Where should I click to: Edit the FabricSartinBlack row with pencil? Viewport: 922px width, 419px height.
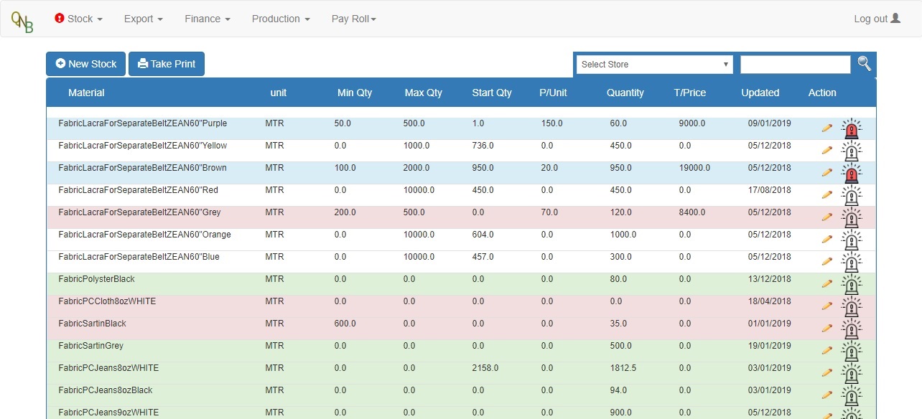coord(826,329)
